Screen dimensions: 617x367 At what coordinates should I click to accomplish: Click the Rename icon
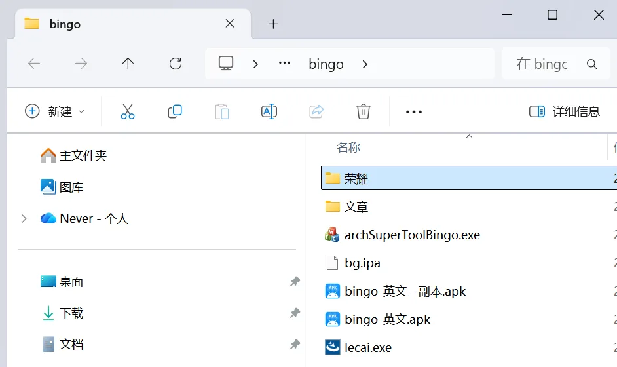click(269, 111)
